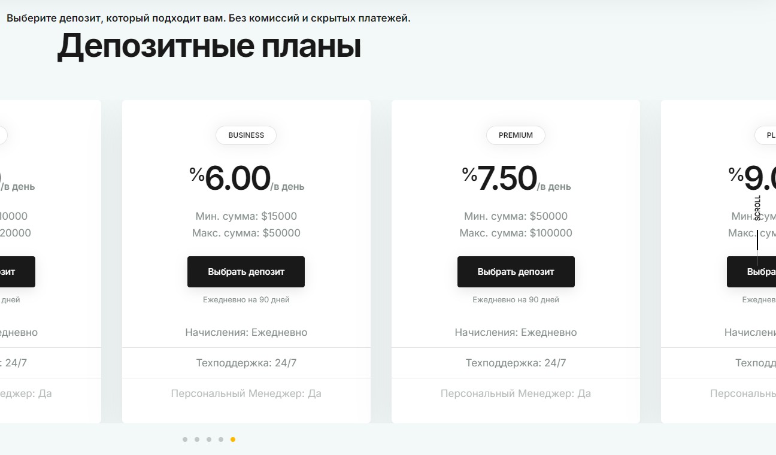Click the Депозитные планы heading
The width and height of the screenshot is (776, 455).
[209, 46]
